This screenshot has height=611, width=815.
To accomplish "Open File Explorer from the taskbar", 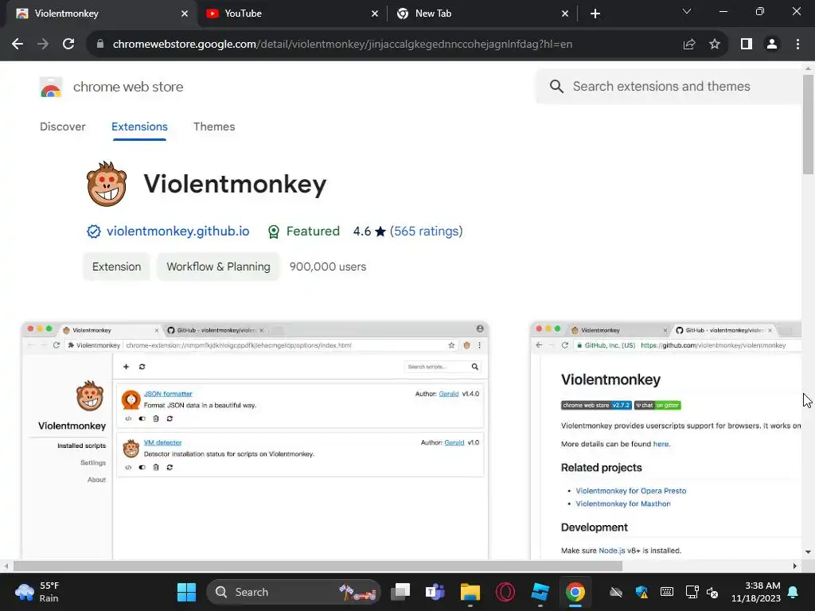I will click(x=470, y=592).
